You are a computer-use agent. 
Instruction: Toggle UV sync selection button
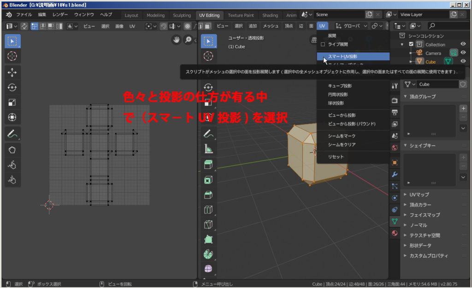pyautogui.click(x=24, y=26)
